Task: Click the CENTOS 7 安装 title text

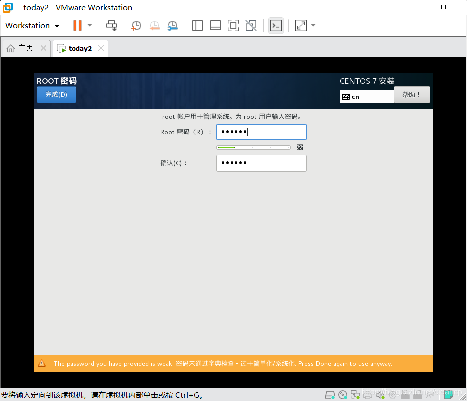Action: click(x=367, y=81)
